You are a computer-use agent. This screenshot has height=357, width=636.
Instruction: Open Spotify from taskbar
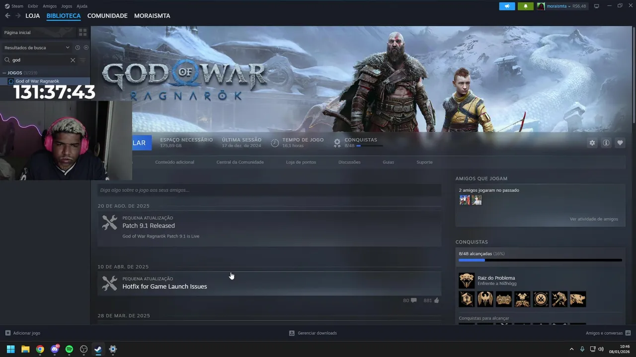pos(69,349)
